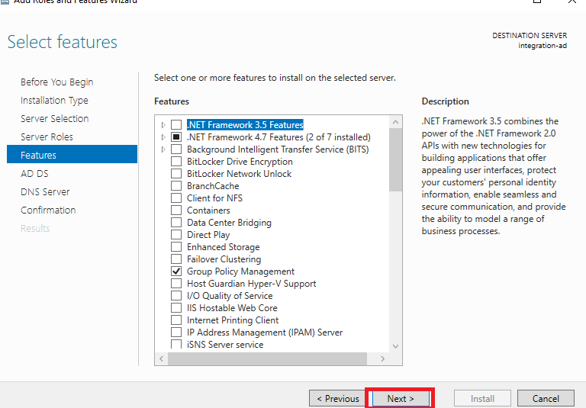Image resolution: width=586 pixels, height=408 pixels.
Task: Check IP Address Management (IPAM) Server
Action: tap(176, 333)
